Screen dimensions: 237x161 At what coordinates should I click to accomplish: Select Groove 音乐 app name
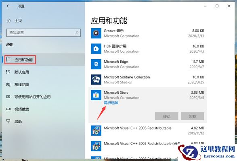[114, 31]
